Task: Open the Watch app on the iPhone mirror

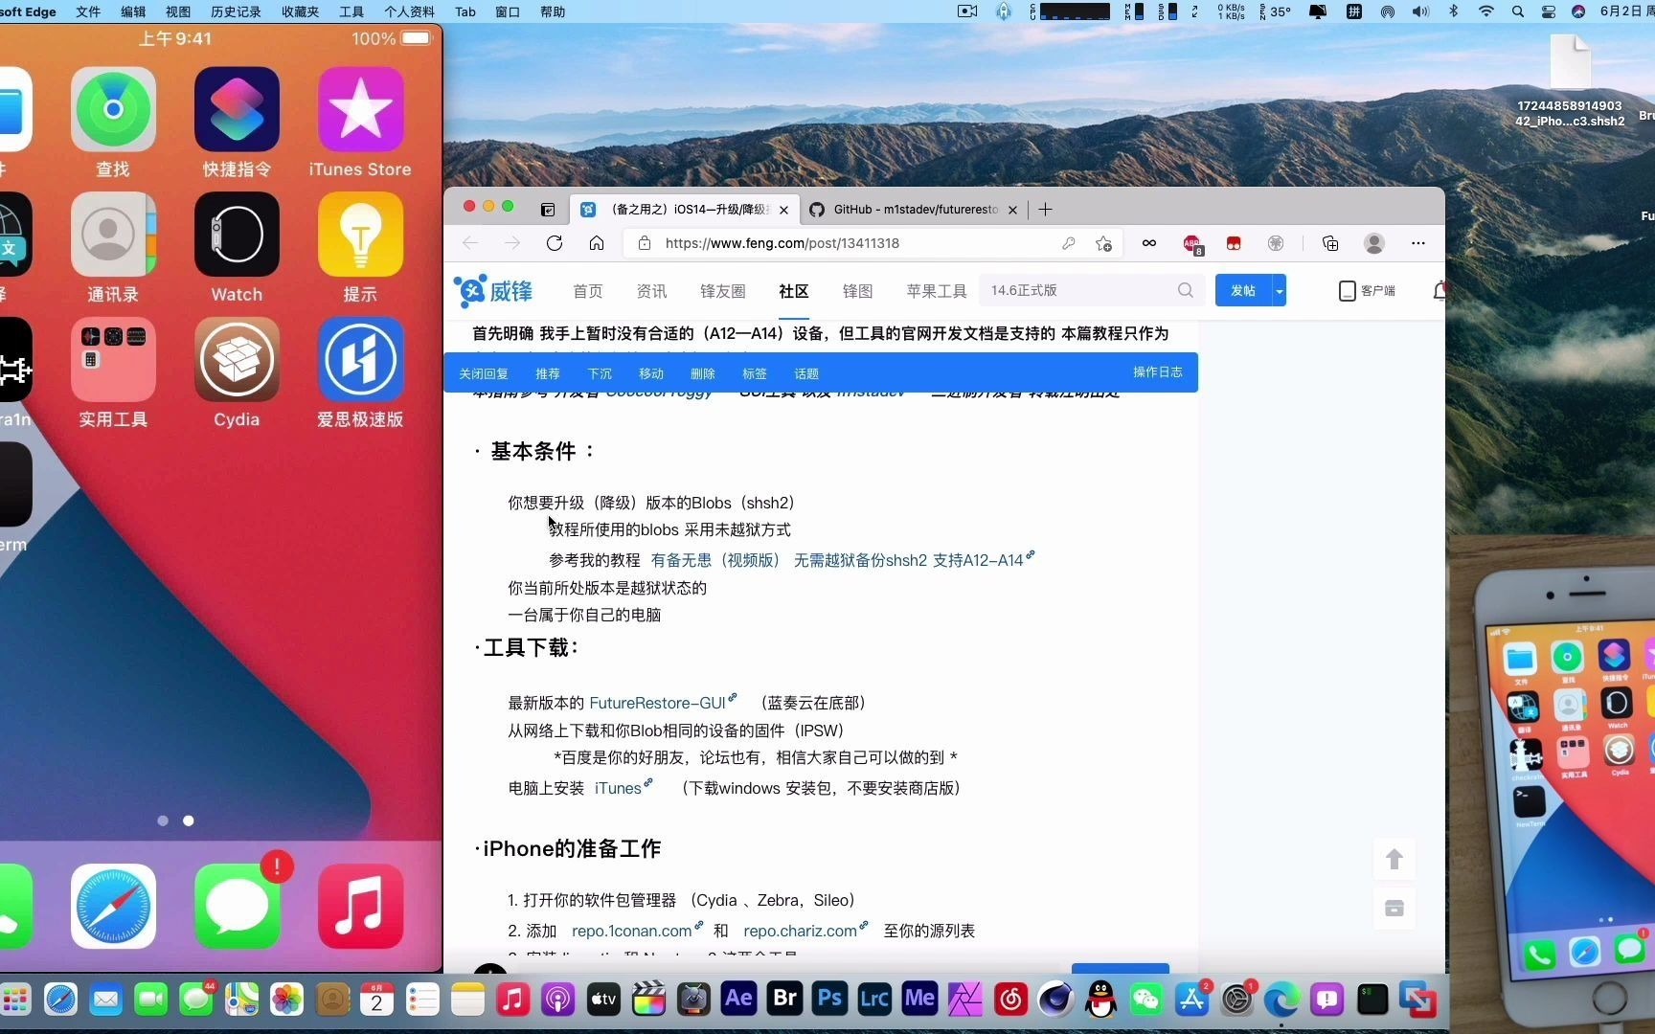Action: 237,235
